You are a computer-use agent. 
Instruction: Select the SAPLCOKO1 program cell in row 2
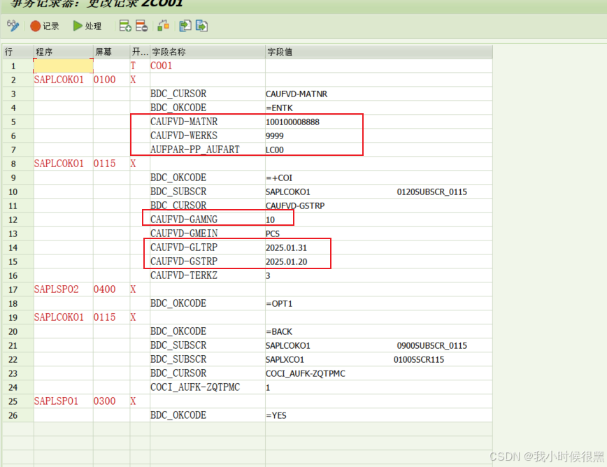pyautogui.click(x=59, y=80)
